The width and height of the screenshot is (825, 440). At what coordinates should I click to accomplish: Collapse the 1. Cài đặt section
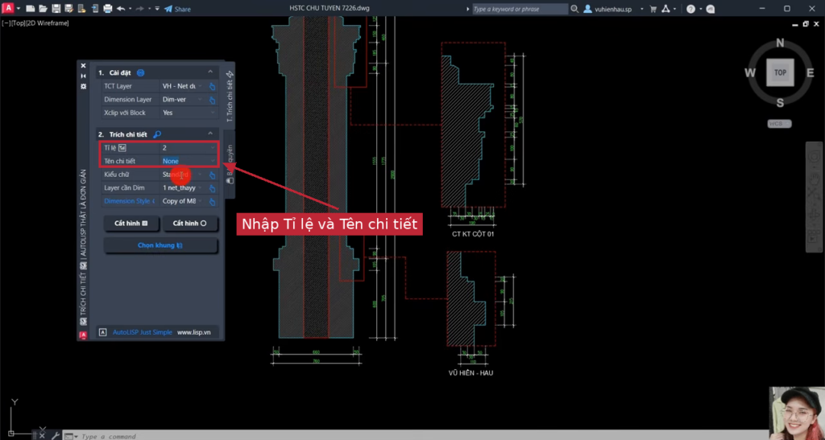[x=210, y=72]
